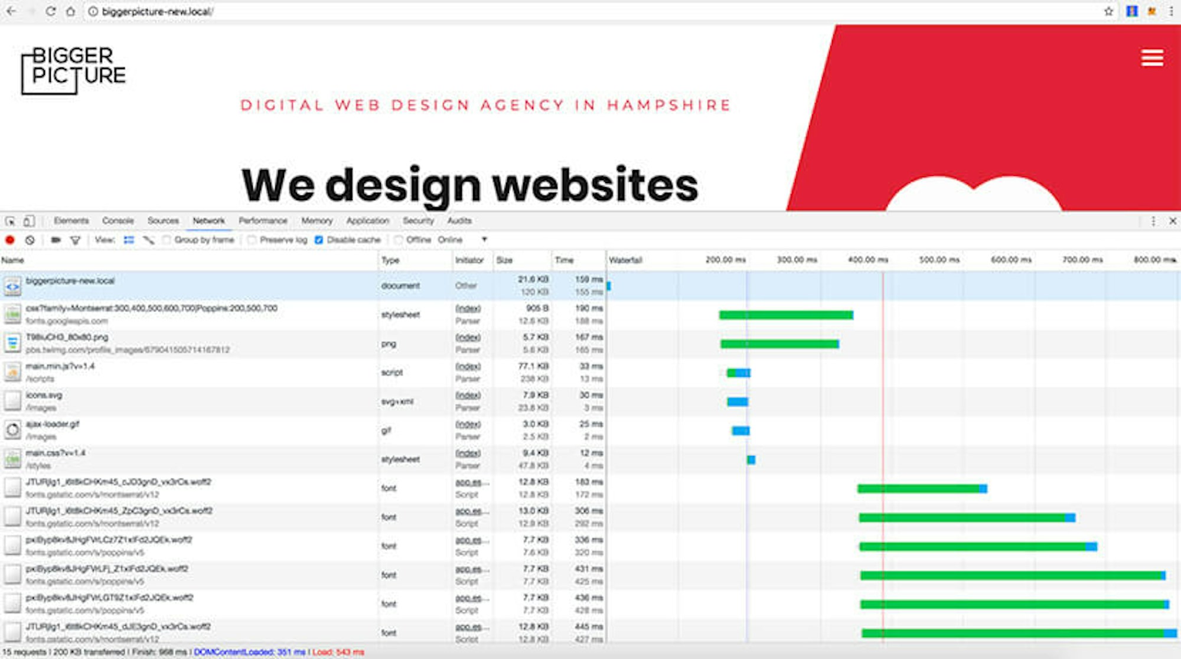Click the (index) initiator link for main.min.js
The width and height of the screenshot is (1181, 659).
[468, 366]
